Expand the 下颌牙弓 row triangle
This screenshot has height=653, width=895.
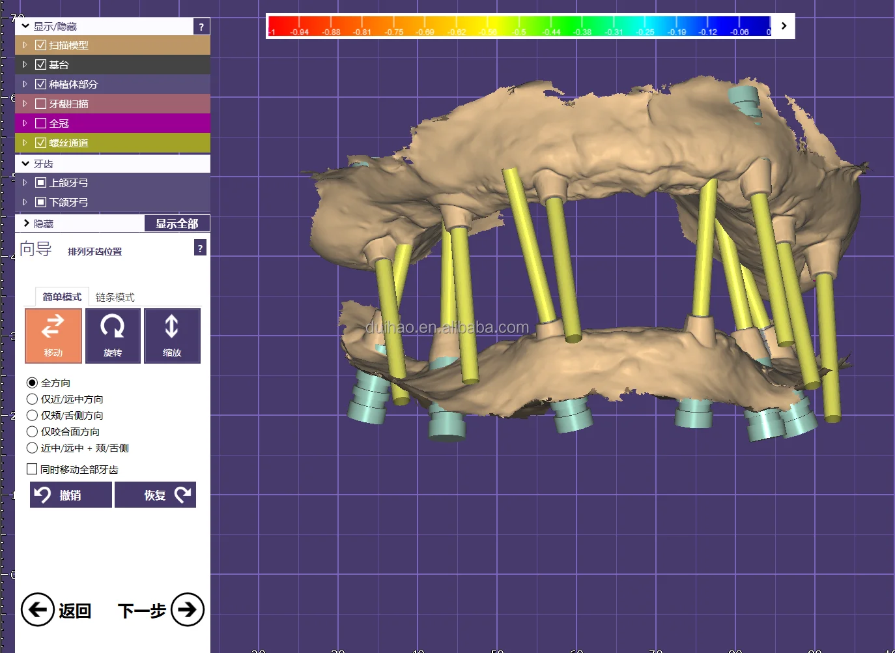coord(25,202)
